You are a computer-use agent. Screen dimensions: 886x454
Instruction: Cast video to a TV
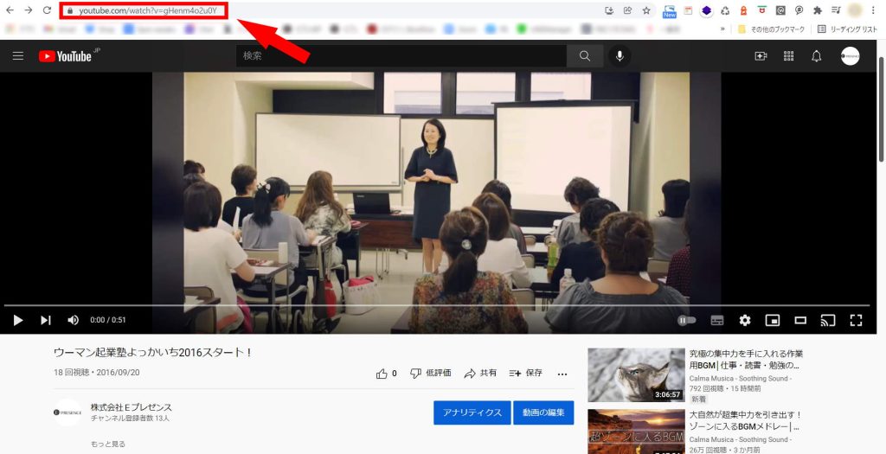pyautogui.click(x=828, y=320)
